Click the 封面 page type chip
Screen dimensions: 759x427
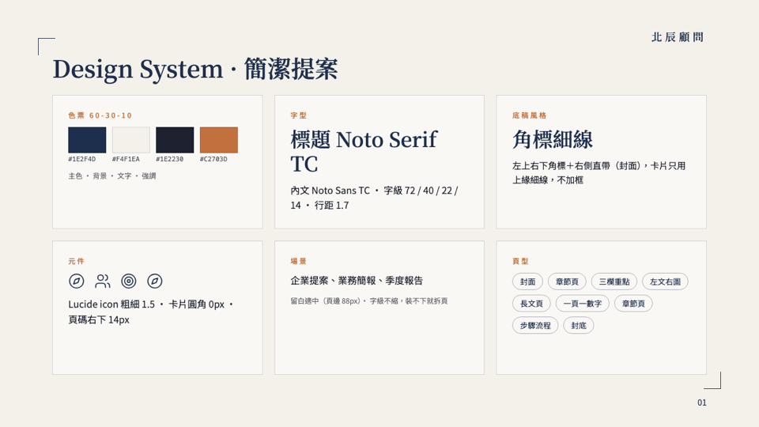[527, 282]
